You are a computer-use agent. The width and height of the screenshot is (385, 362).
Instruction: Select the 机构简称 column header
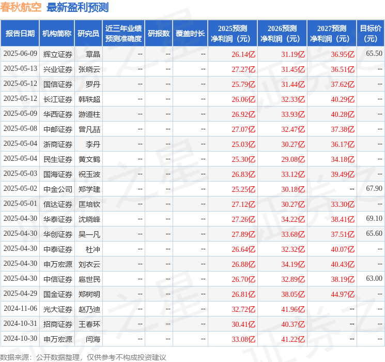57,34
